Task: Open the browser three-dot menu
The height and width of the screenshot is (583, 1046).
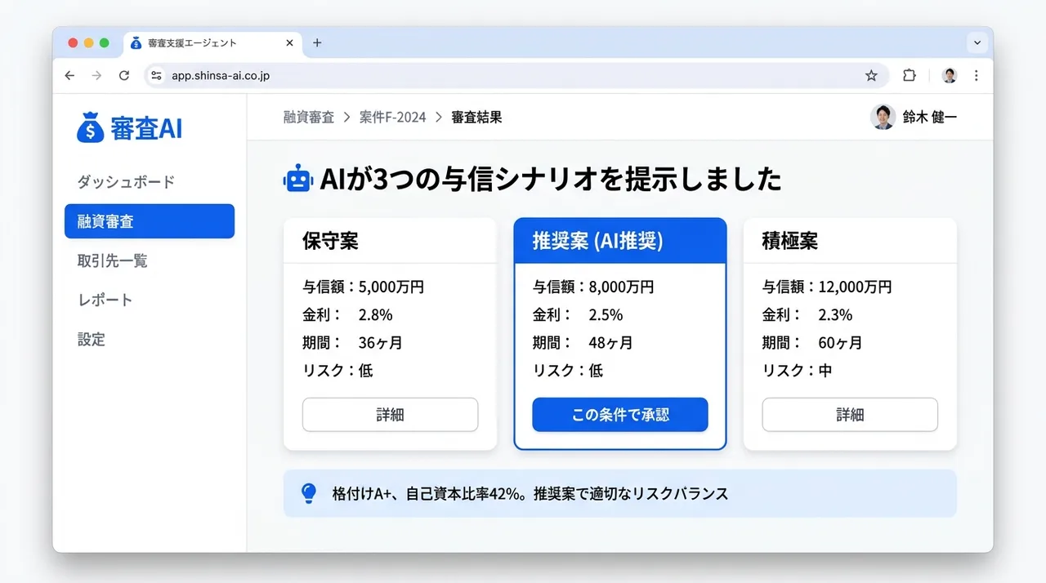Action: 977,75
